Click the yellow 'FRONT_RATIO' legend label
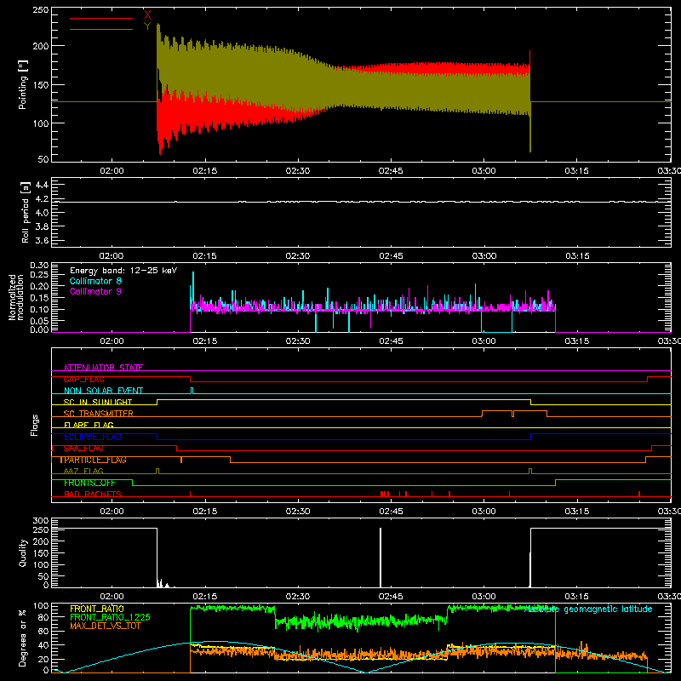Viewport: 681px width, 681px height. coord(97,609)
